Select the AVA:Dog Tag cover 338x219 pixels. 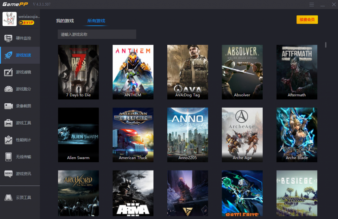[x=187, y=72]
